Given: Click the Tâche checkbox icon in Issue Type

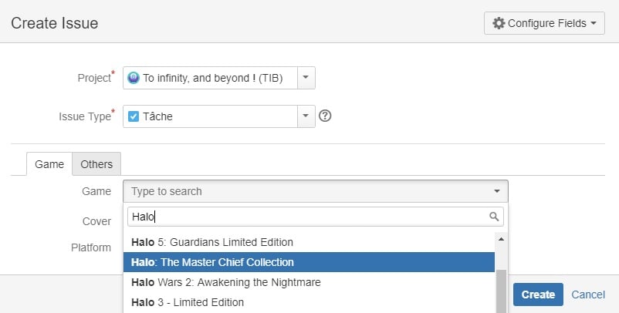Looking at the screenshot, I should coord(134,116).
